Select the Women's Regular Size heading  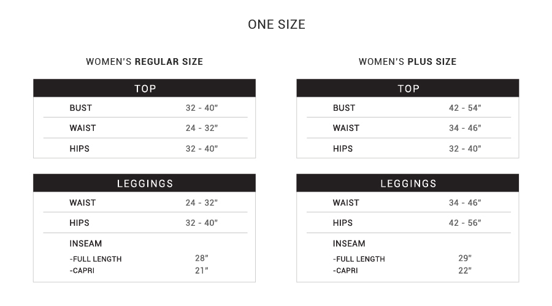coord(144,62)
